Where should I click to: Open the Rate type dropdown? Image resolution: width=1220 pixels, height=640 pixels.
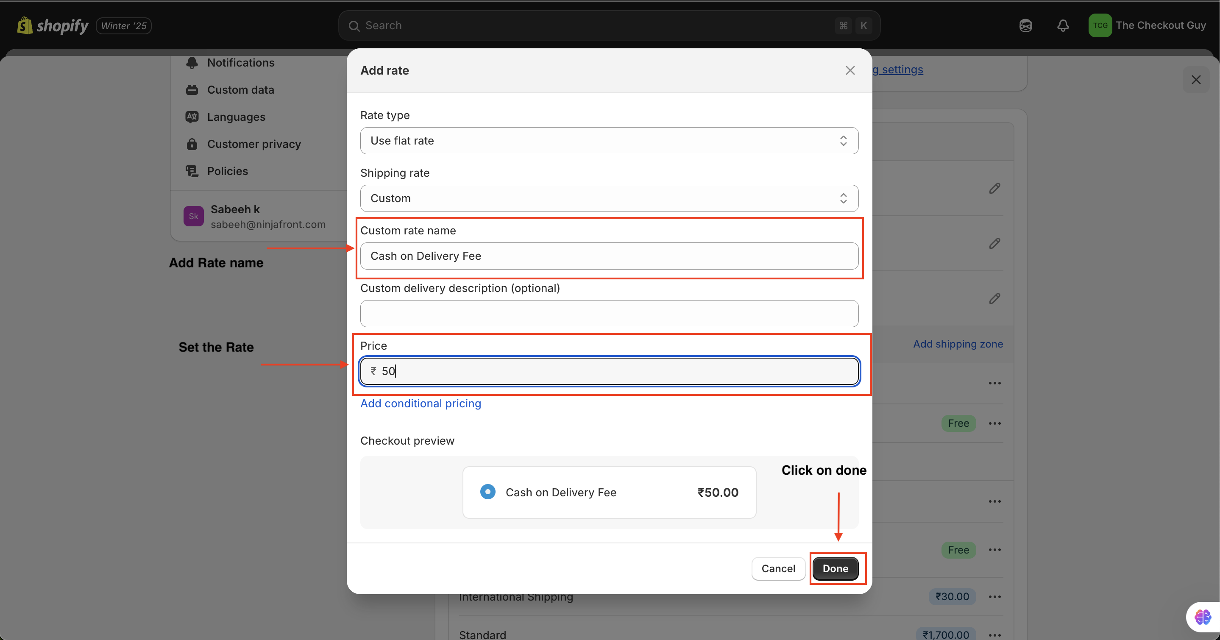609,141
